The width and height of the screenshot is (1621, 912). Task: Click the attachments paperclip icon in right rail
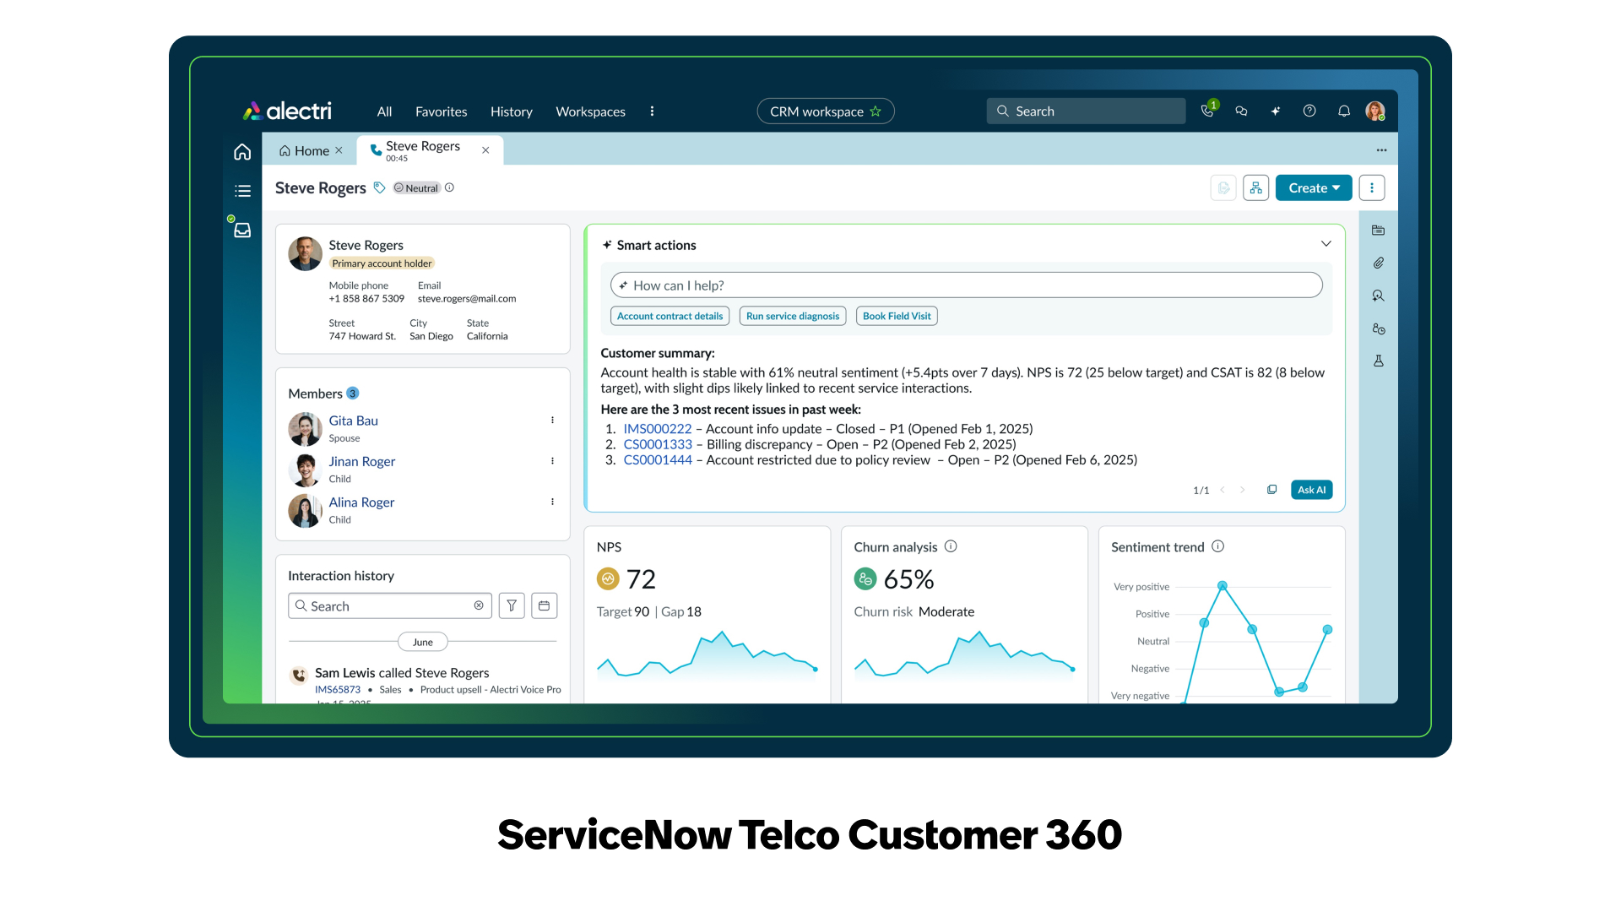(1379, 263)
